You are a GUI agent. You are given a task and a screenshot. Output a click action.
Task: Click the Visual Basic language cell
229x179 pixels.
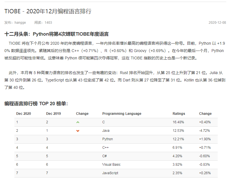tap(111, 165)
